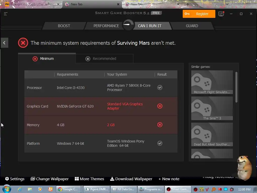Click the red round tray icon
This screenshot has height=193, width=257.
tap(196, 189)
